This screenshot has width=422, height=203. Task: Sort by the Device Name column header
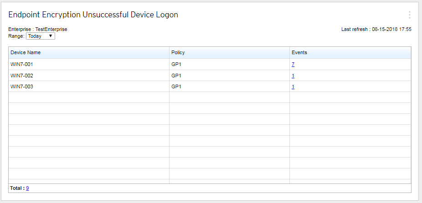26,53
